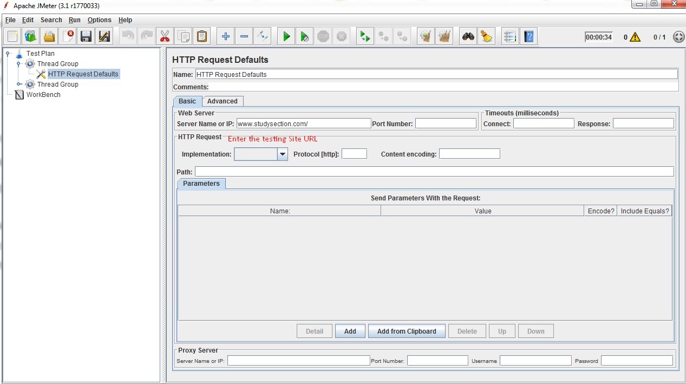Switch to the Advanced tab
Viewport: 686px width, 384px height.
223,101
